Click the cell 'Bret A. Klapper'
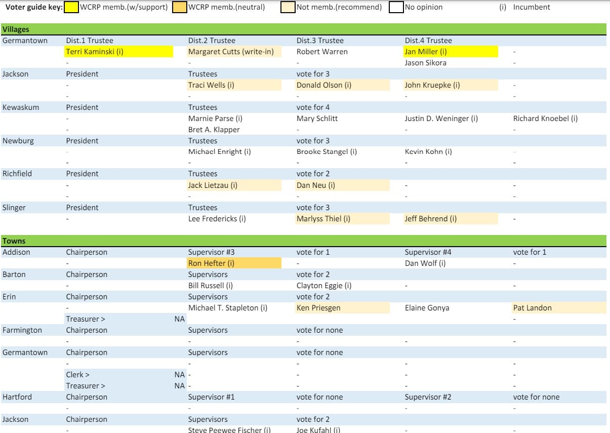The width and height of the screenshot is (610, 433). pyautogui.click(x=214, y=130)
